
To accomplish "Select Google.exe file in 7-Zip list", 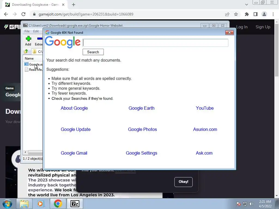I will click(x=34, y=64).
